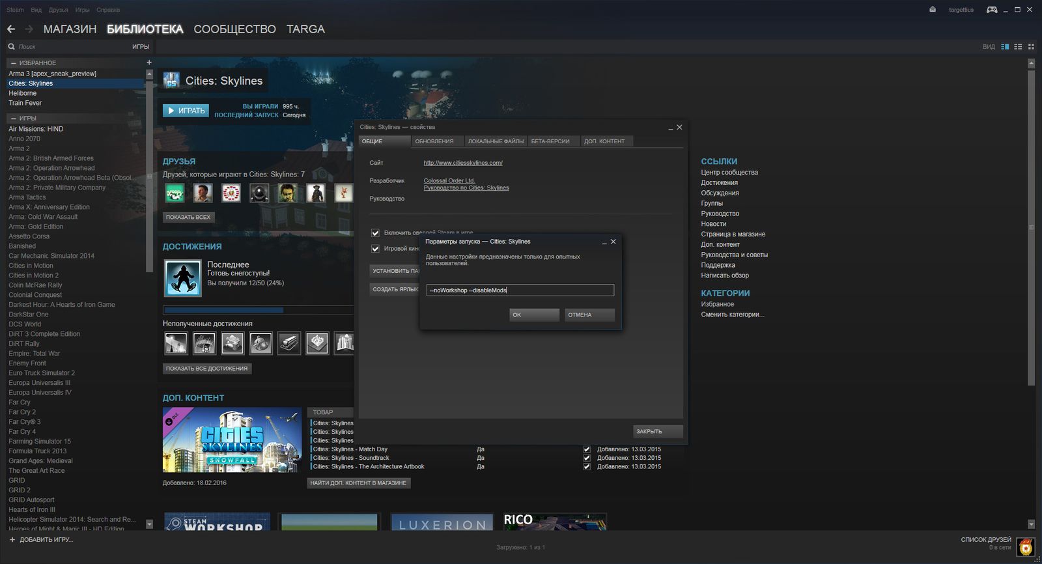Click the ИГРАТЬ play button
This screenshot has width=1042, height=564.
186,111
